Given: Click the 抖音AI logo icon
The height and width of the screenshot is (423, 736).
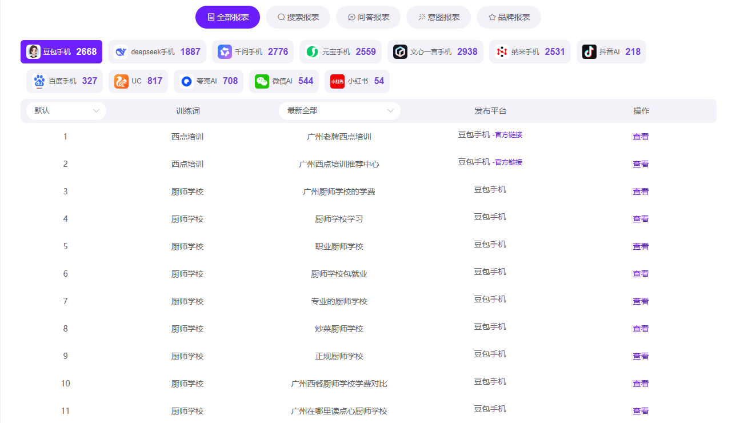Looking at the screenshot, I should 589,51.
